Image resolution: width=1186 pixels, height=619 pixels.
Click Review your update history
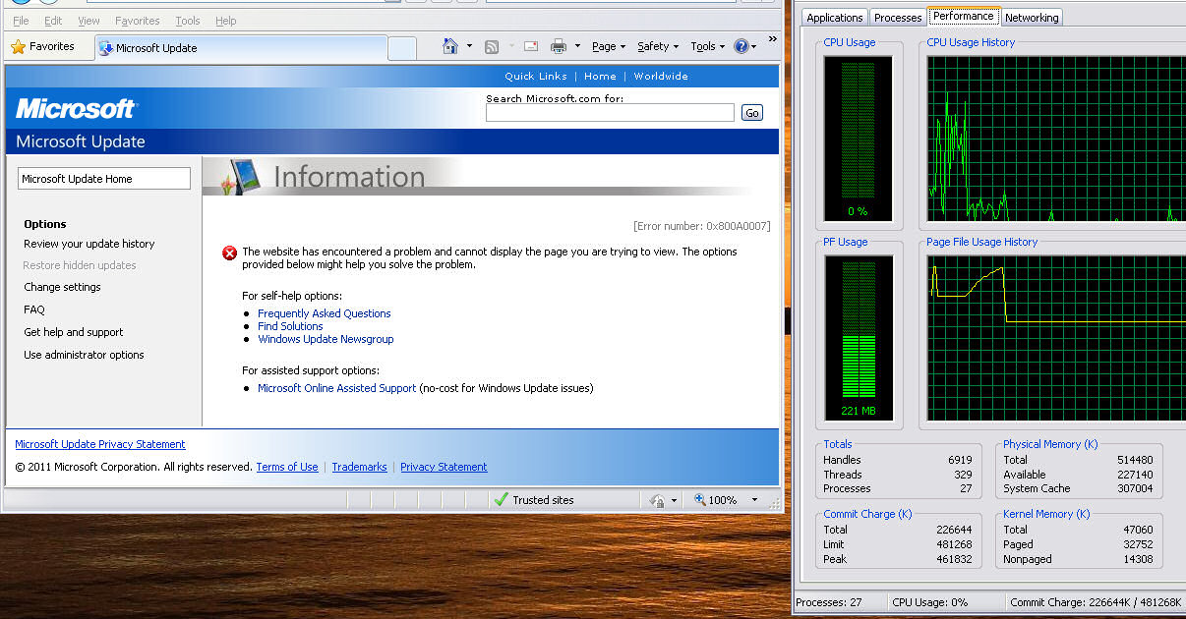pyautogui.click(x=89, y=244)
